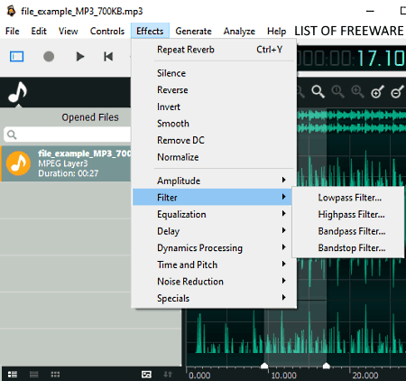406x381 pixels.
Task: Skip to start with rewind button
Action: pyautogui.click(x=108, y=57)
